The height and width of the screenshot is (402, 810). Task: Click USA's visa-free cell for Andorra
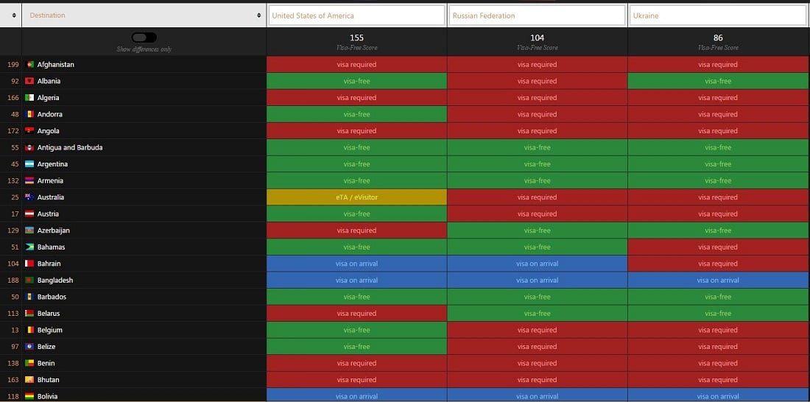[x=356, y=114]
